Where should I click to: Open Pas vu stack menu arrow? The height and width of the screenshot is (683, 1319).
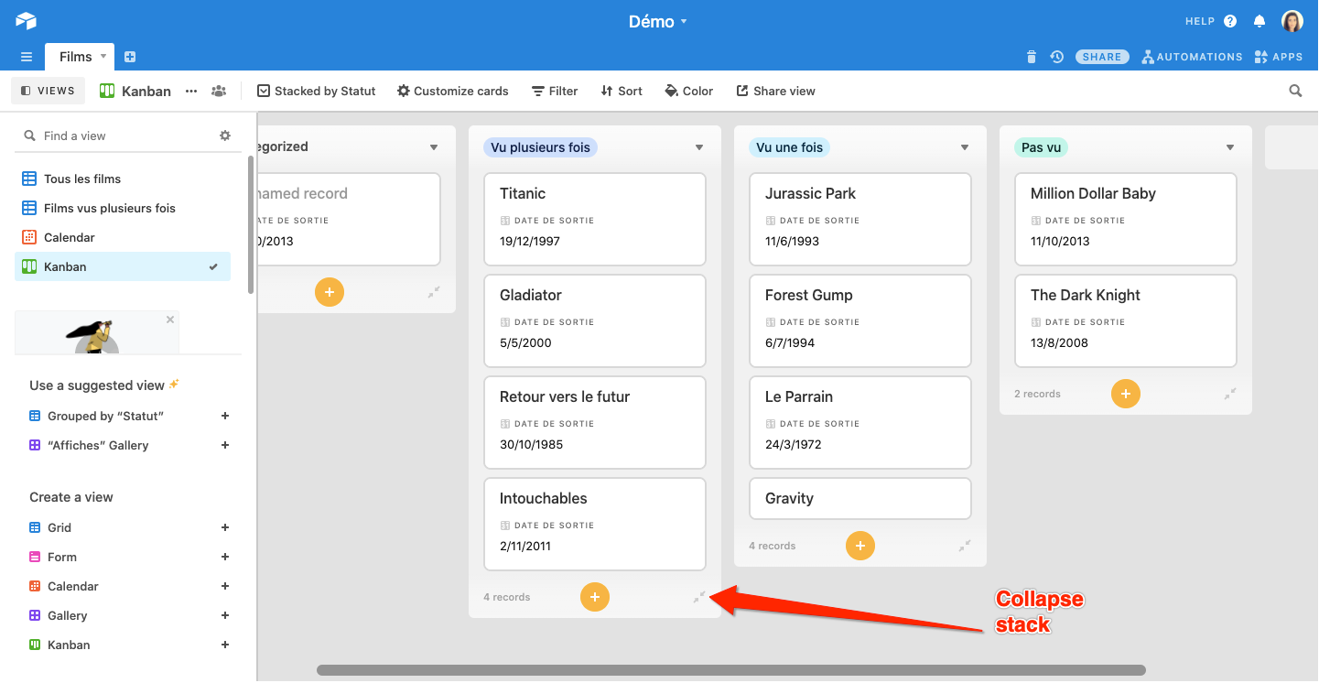tap(1230, 147)
